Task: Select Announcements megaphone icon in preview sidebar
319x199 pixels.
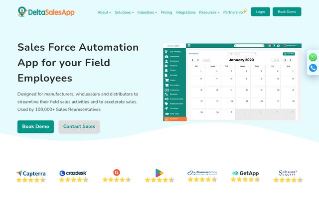Action: pyautogui.click(x=166, y=99)
